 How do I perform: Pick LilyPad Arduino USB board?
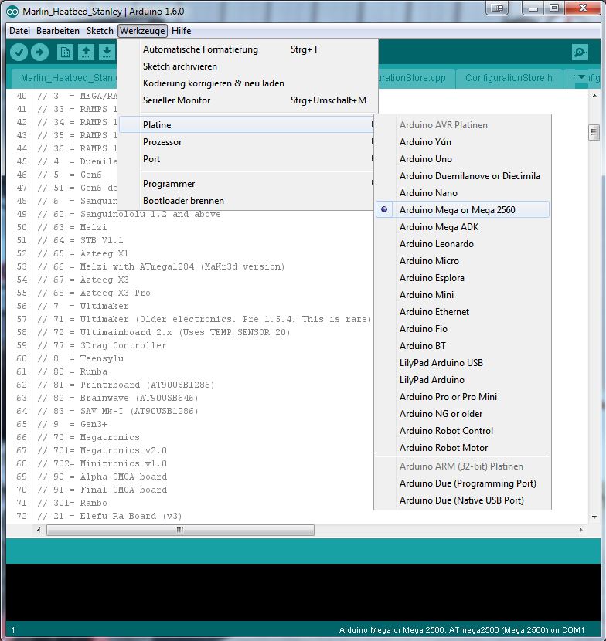[x=462, y=363]
